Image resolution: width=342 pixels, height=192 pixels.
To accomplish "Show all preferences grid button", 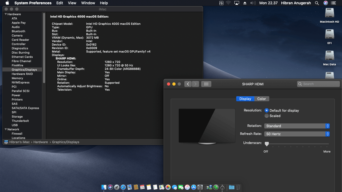I will pyautogui.click(x=206, y=84).
